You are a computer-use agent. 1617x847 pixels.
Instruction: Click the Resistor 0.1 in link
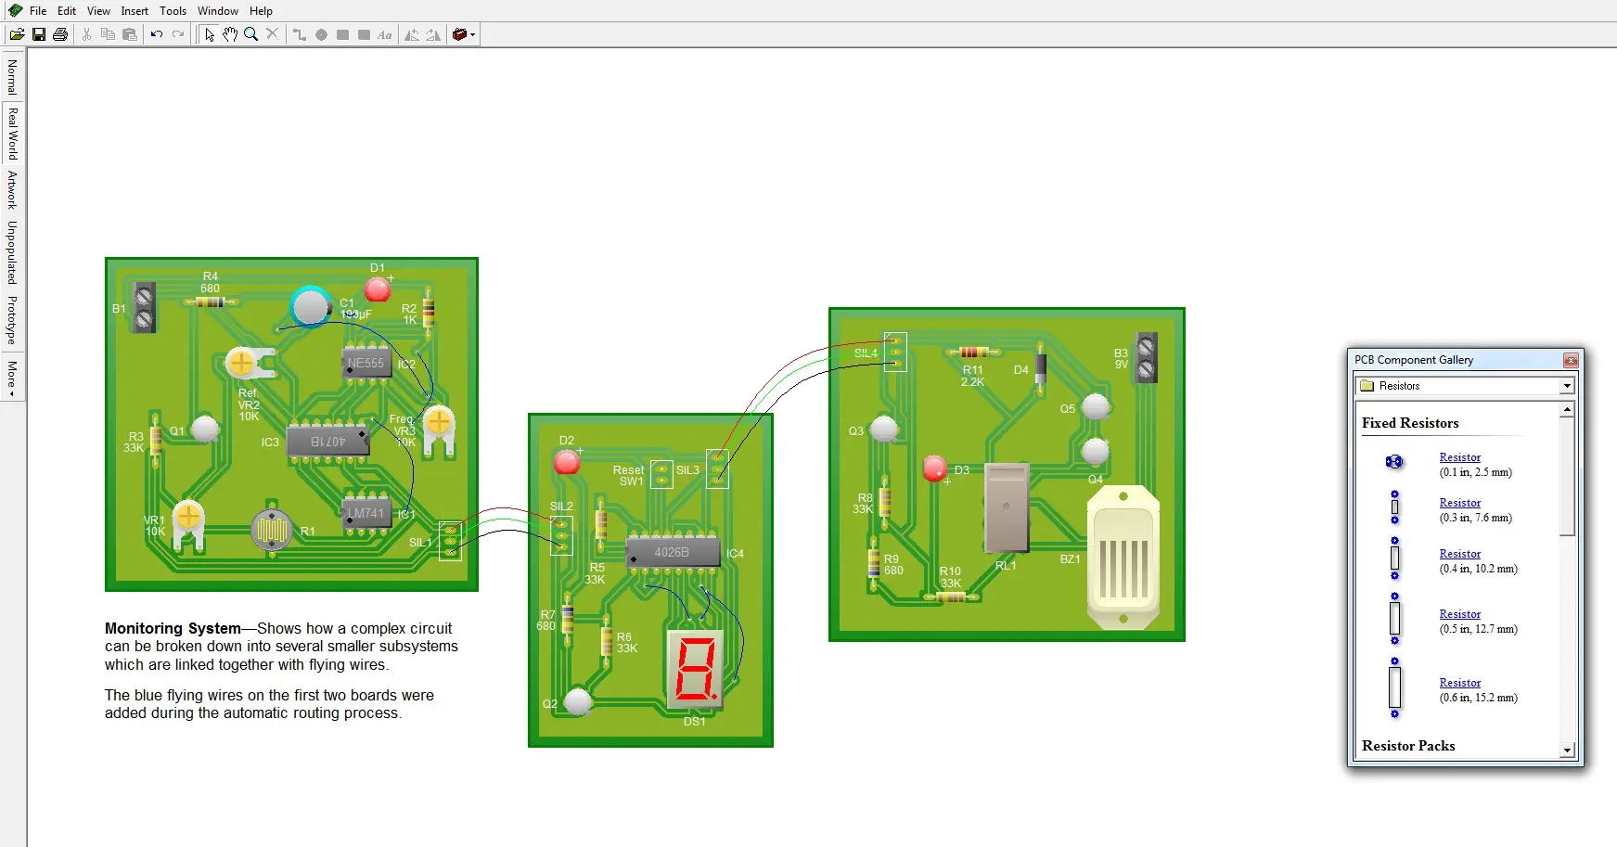[1459, 457]
